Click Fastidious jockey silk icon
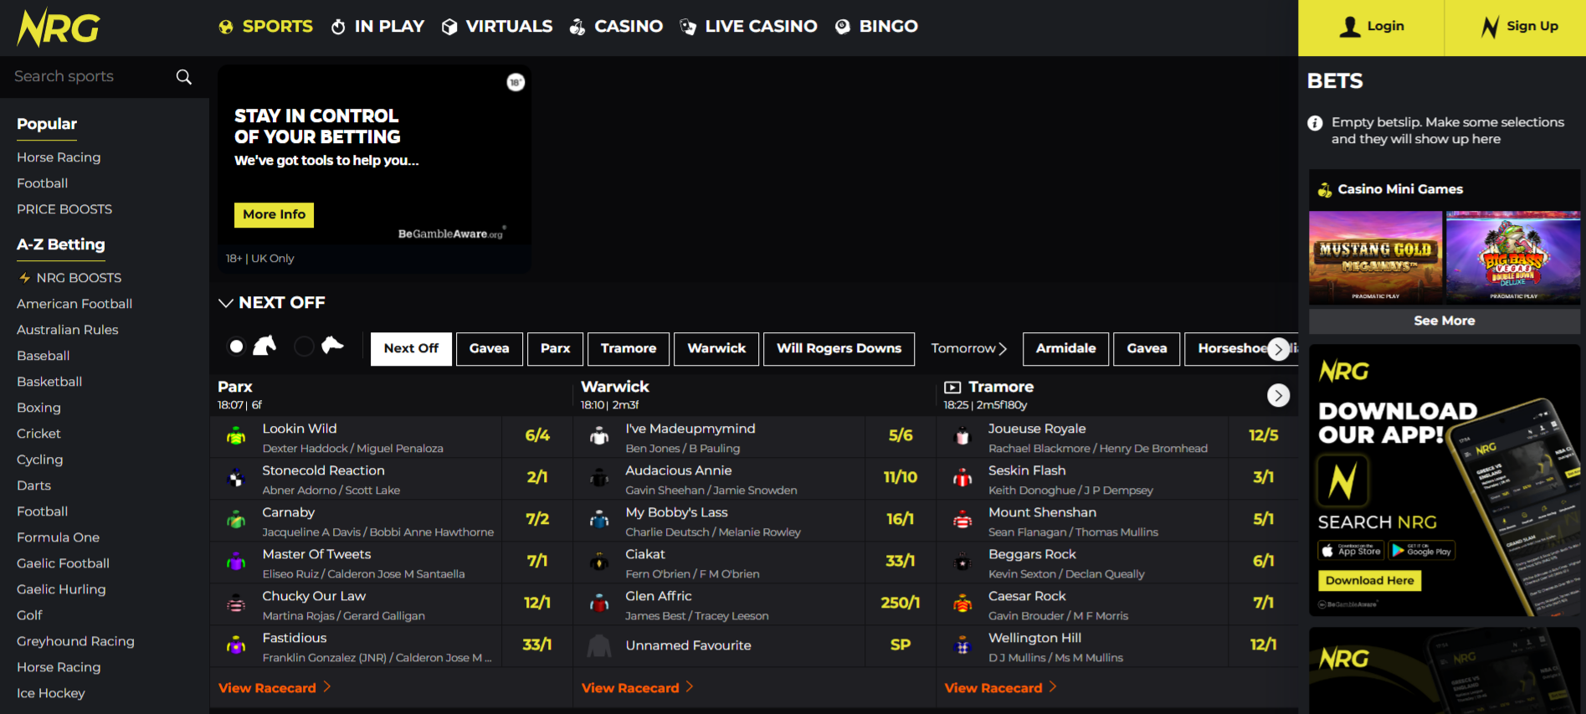The width and height of the screenshot is (1586, 714). (236, 645)
